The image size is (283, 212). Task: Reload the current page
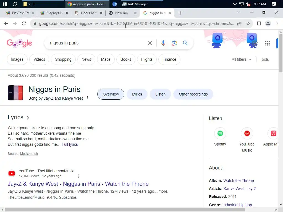[x=24, y=23]
